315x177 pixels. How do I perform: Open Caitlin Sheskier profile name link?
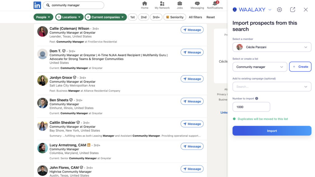62,122
